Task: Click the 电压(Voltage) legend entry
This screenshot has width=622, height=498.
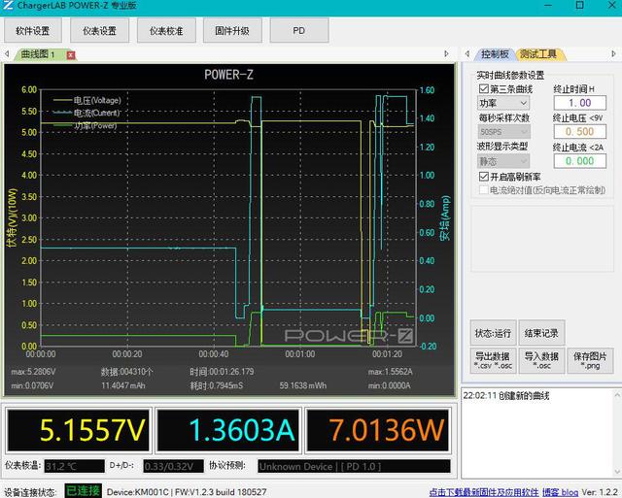Action: pyautogui.click(x=87, y=100)
